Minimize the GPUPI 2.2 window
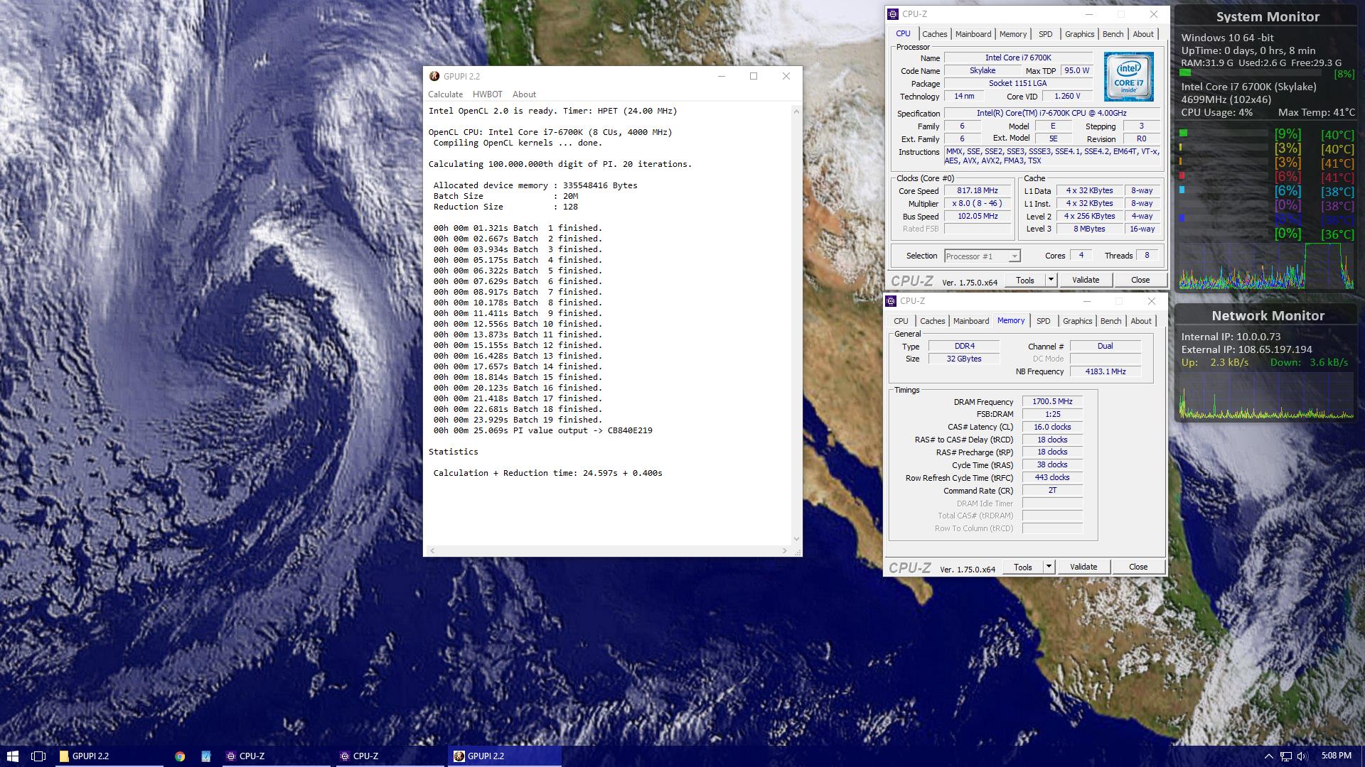 click(x=722, y=76)
